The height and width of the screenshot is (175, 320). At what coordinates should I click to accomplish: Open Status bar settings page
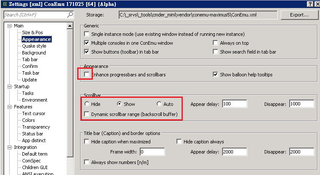click(33, 134)
